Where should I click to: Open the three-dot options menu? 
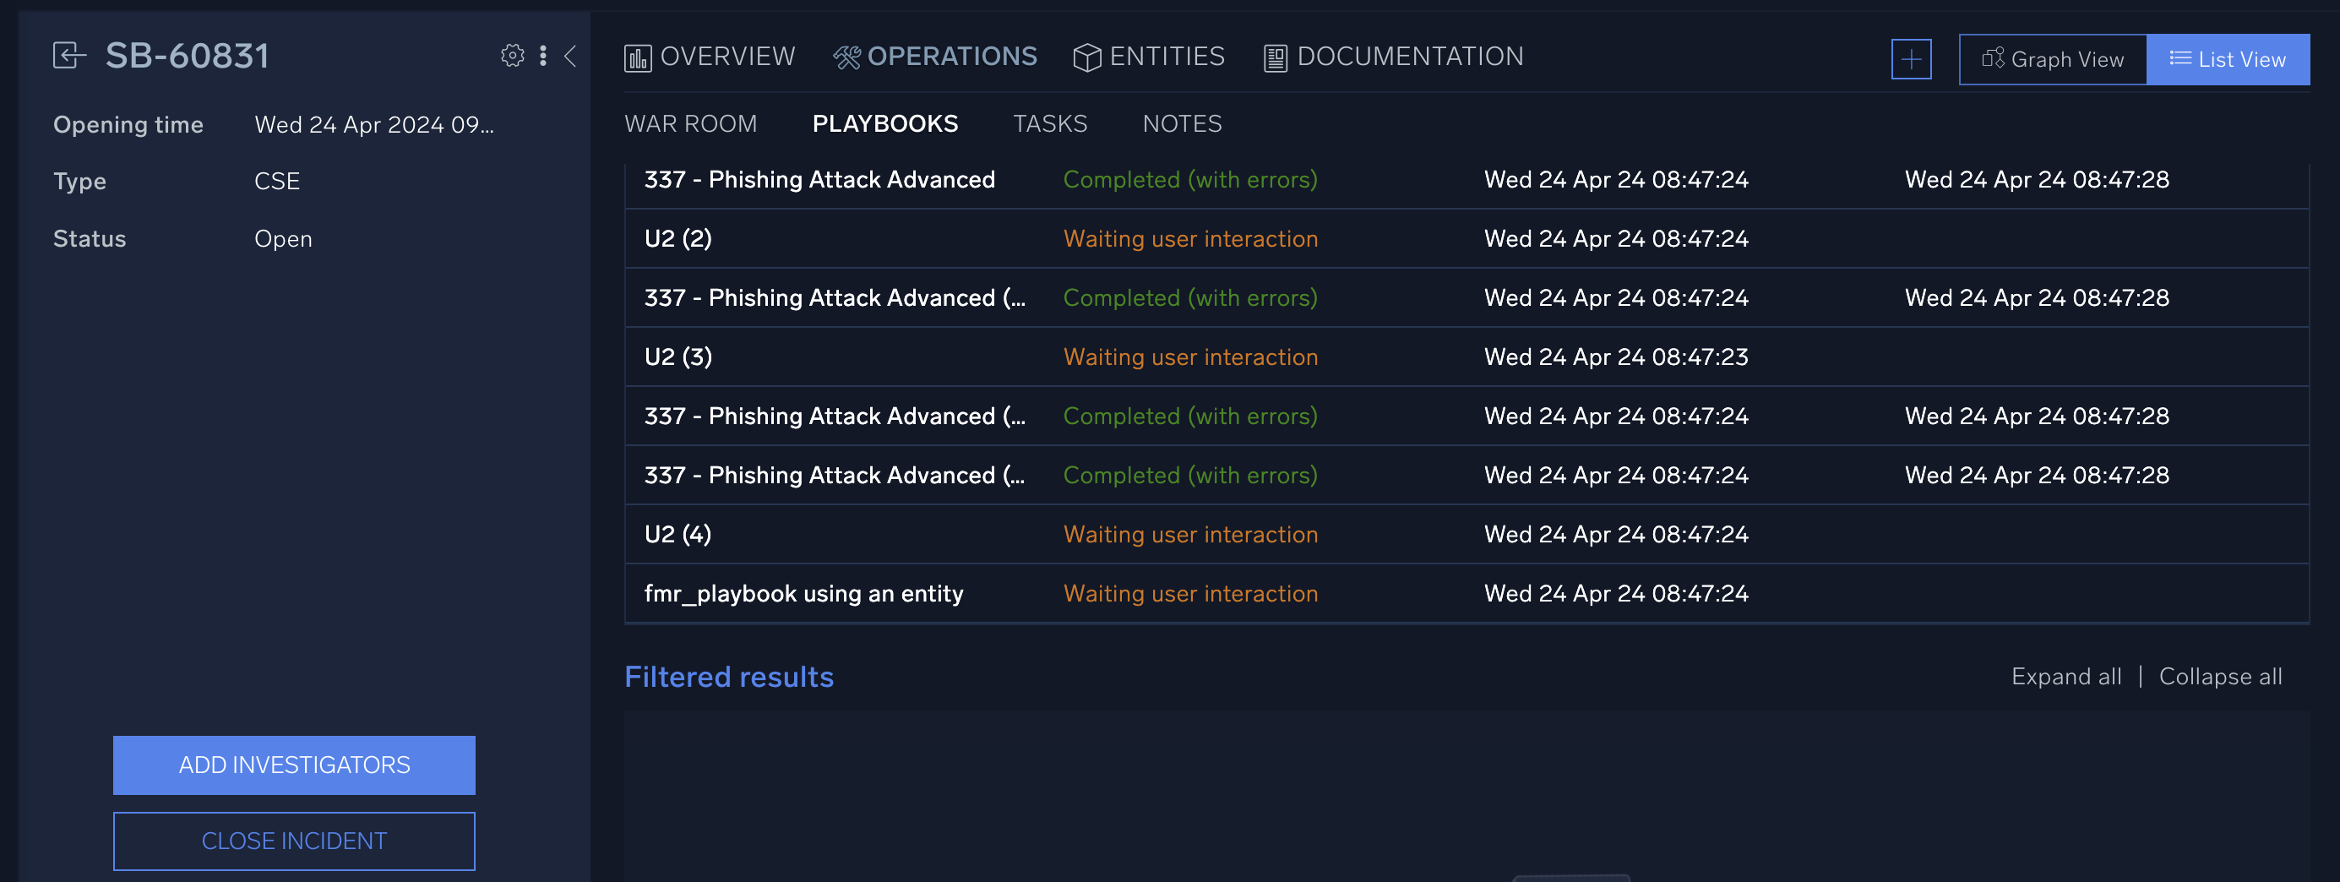tap(542, 55)
